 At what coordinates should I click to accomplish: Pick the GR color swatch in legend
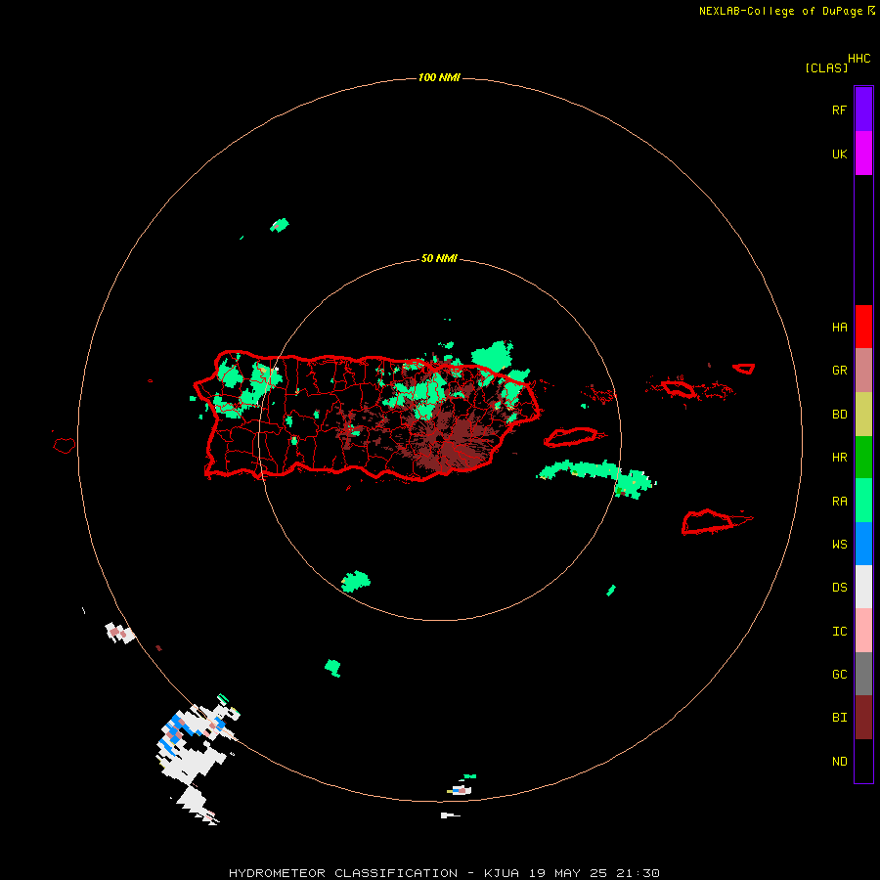pyautogui.click(x=863, y=371)
